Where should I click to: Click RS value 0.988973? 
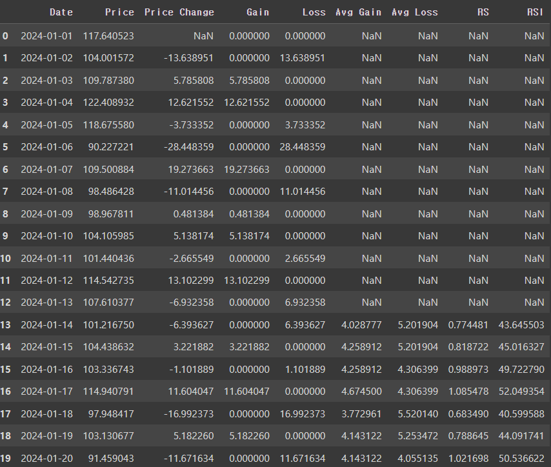468,370
